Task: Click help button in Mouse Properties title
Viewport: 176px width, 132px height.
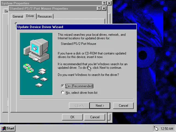Action: (x=99, y=9)
